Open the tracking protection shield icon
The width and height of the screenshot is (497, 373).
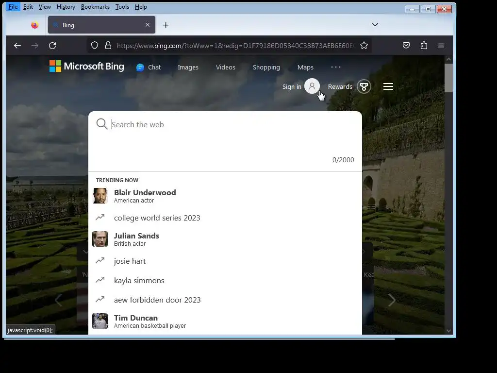(x=95, y=45)
